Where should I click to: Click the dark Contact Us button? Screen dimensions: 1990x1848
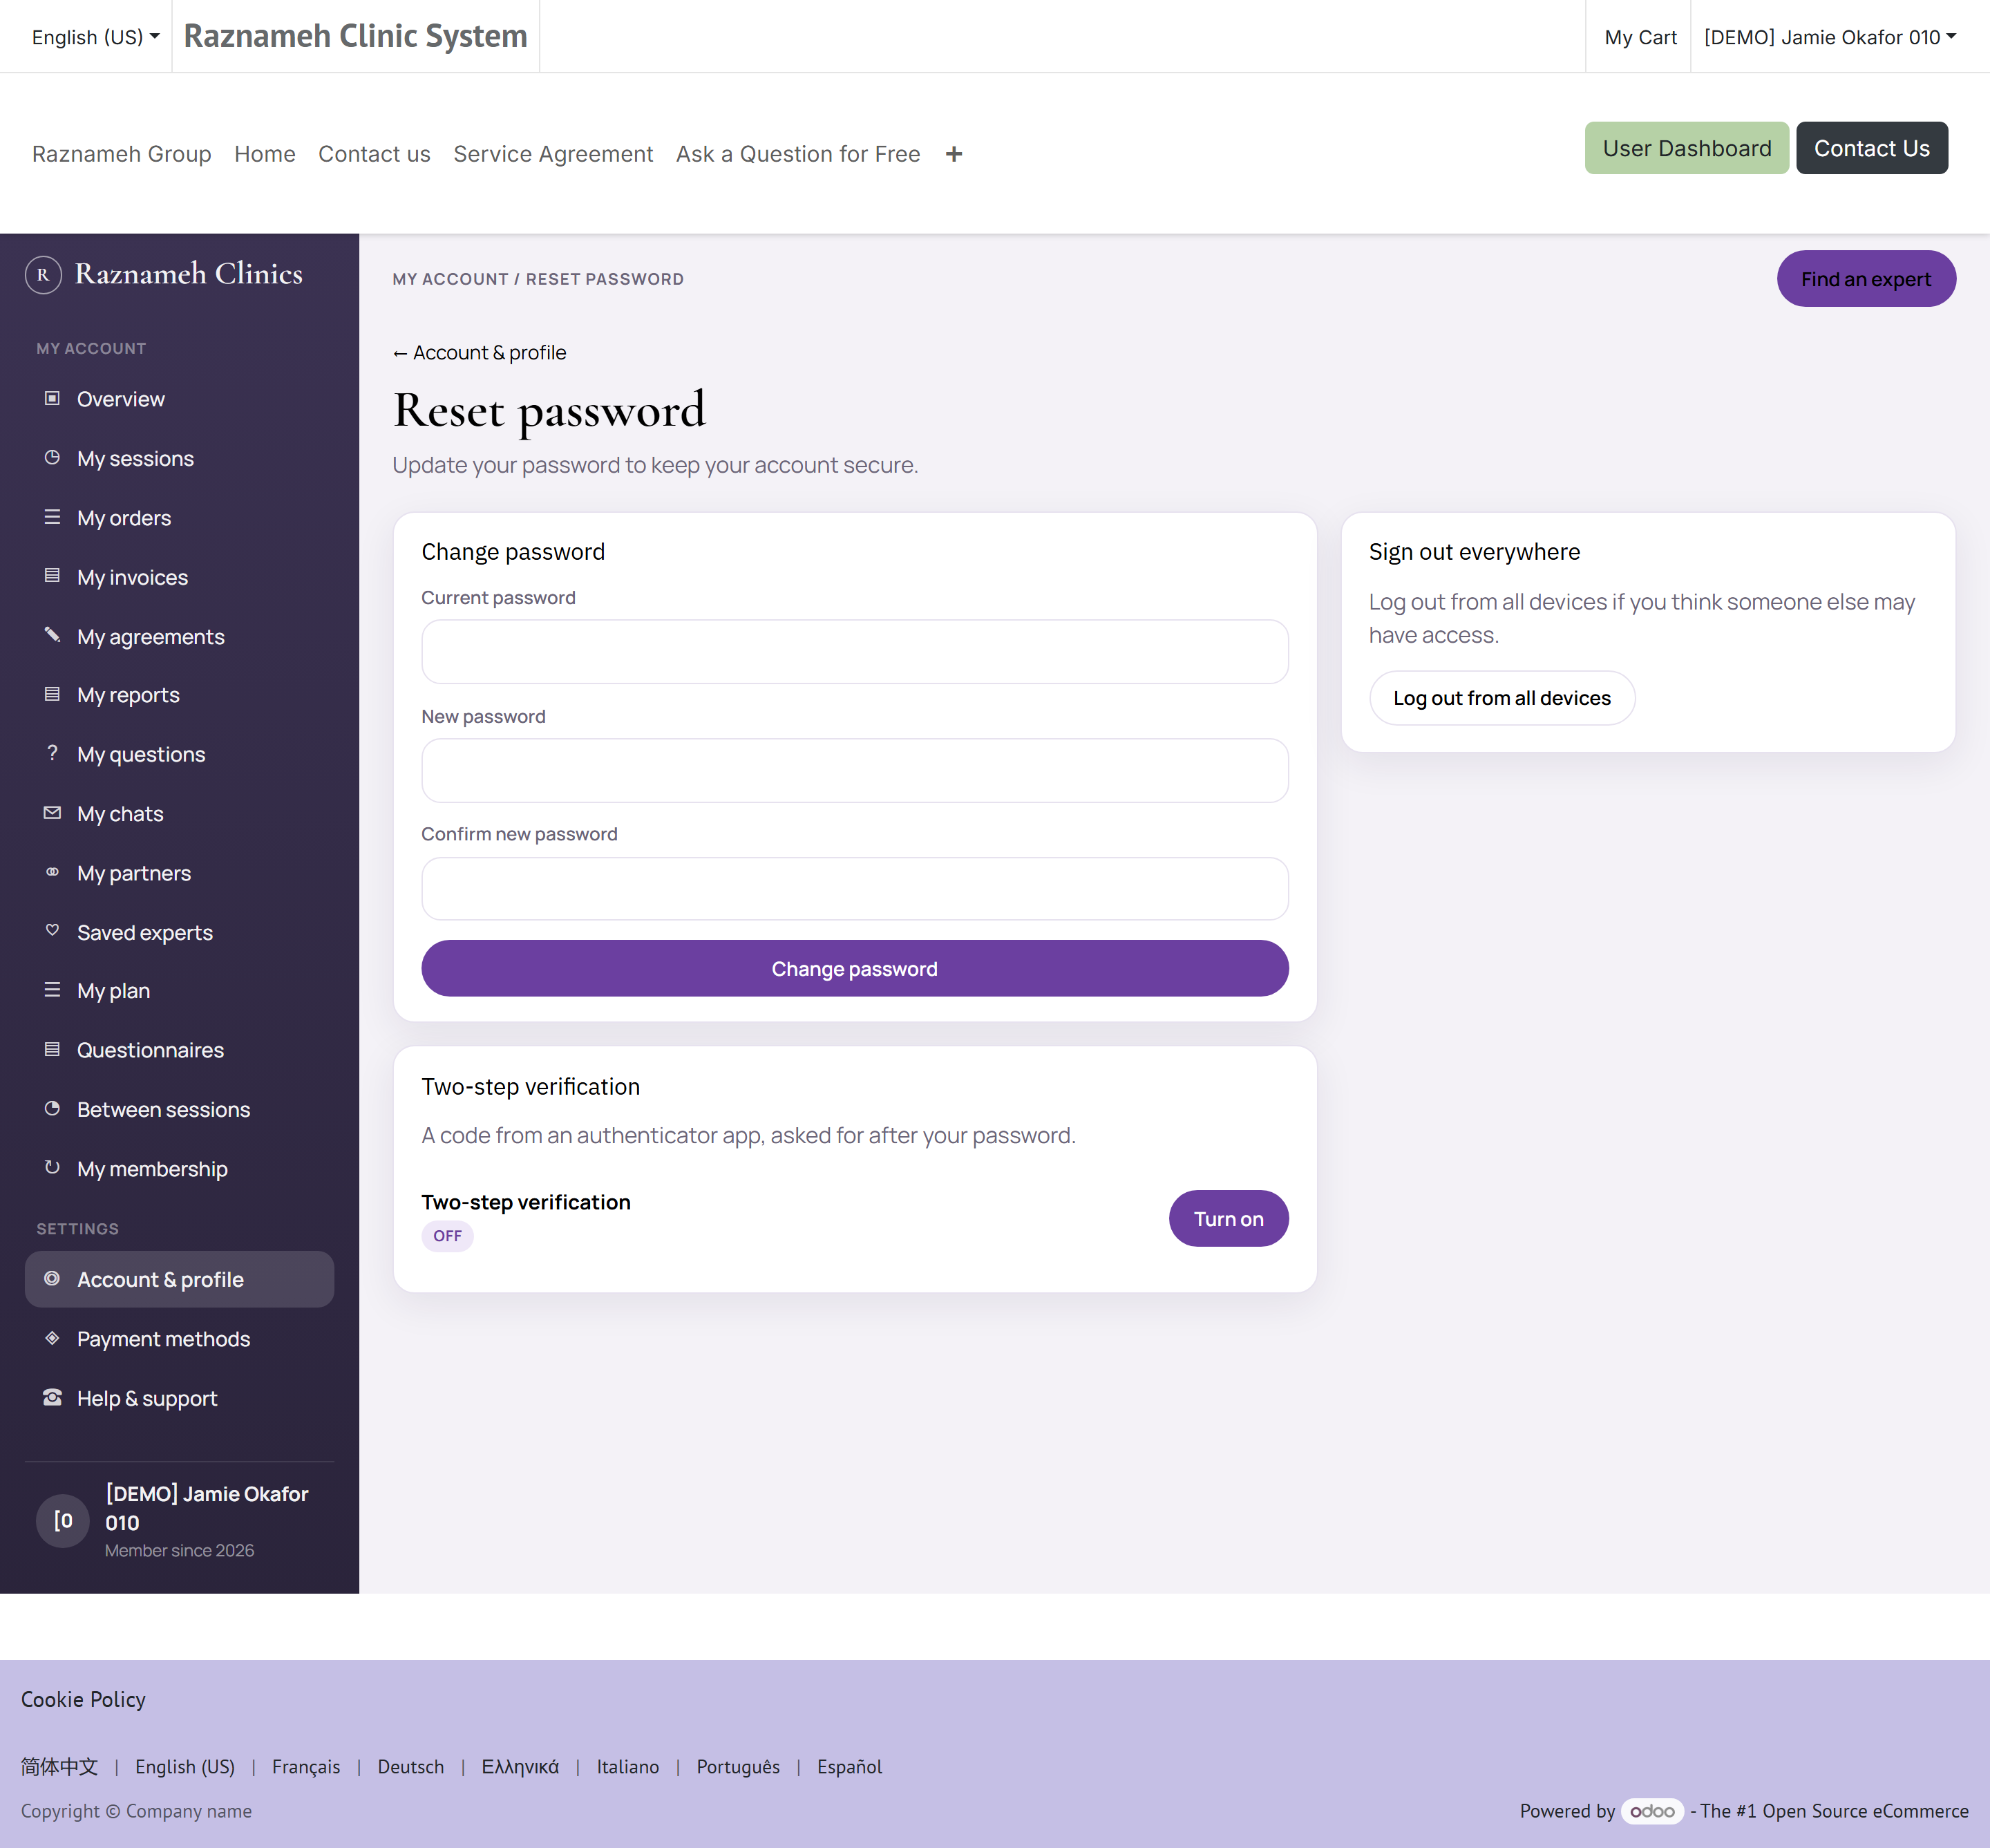[1871, 148]
